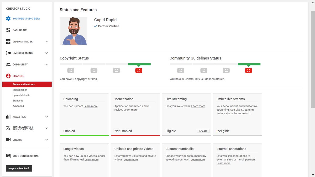Click the Analytics bar chart icon

click(8, 117)
